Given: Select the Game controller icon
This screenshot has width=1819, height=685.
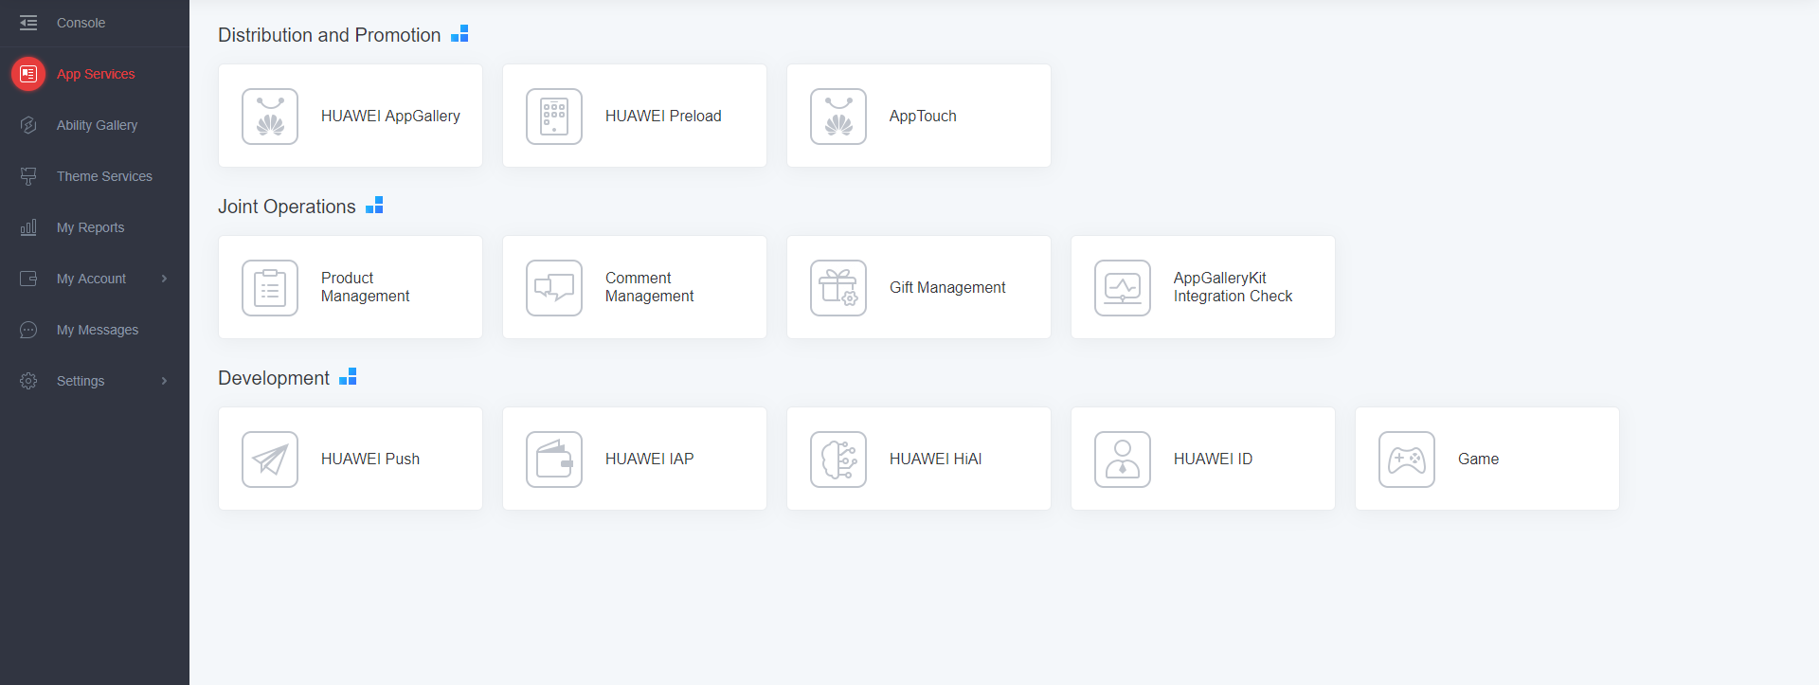Looking at the screenshot, I should pos(1407,460).
